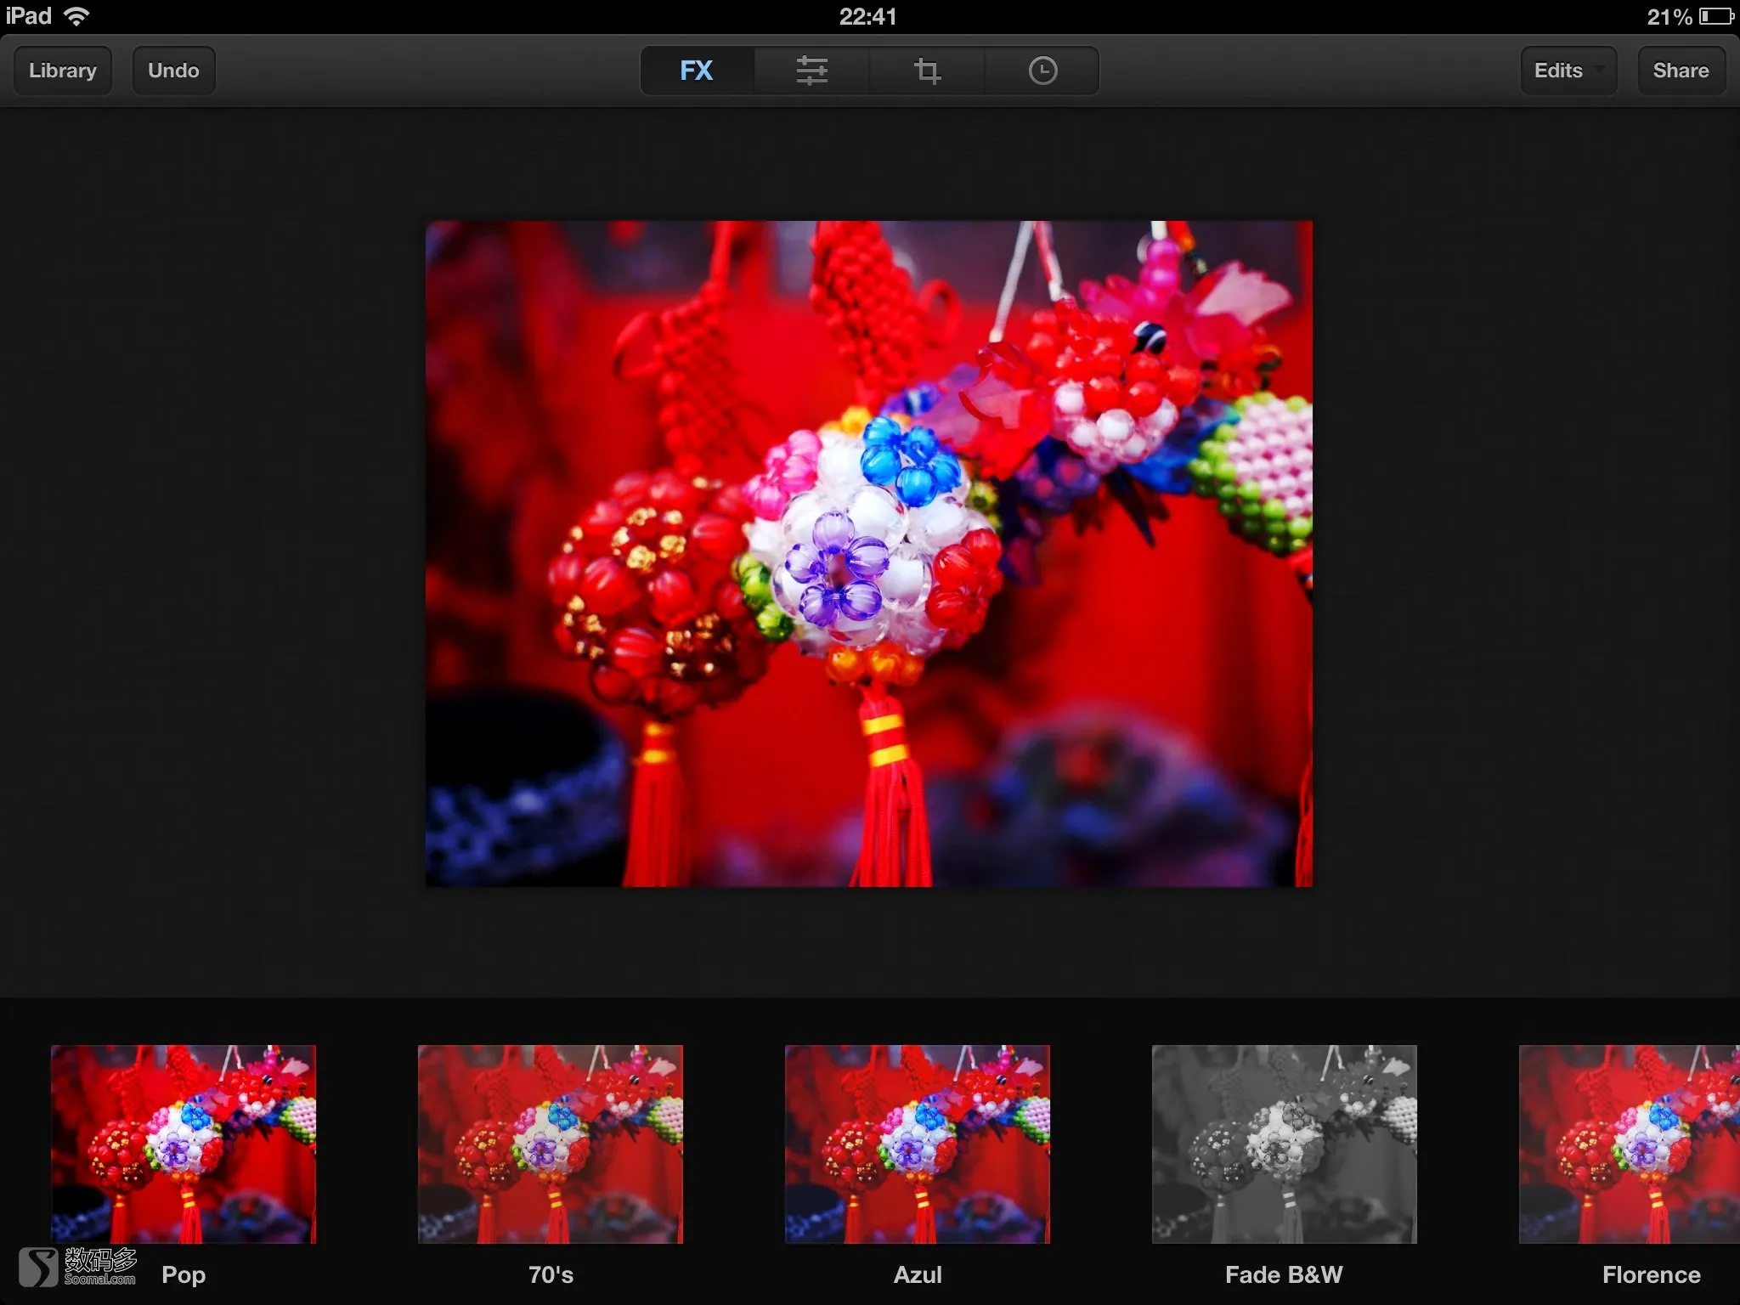Image resolution: width=1740 pixels, height=1305 pixels.
Task: Tap the battery status icon
Action: (1716, 16)
